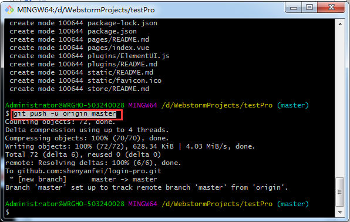This screenshot has width=350, height=222.
Task: Click the '[new branch] master -> master' line
Action: [83, 180]
